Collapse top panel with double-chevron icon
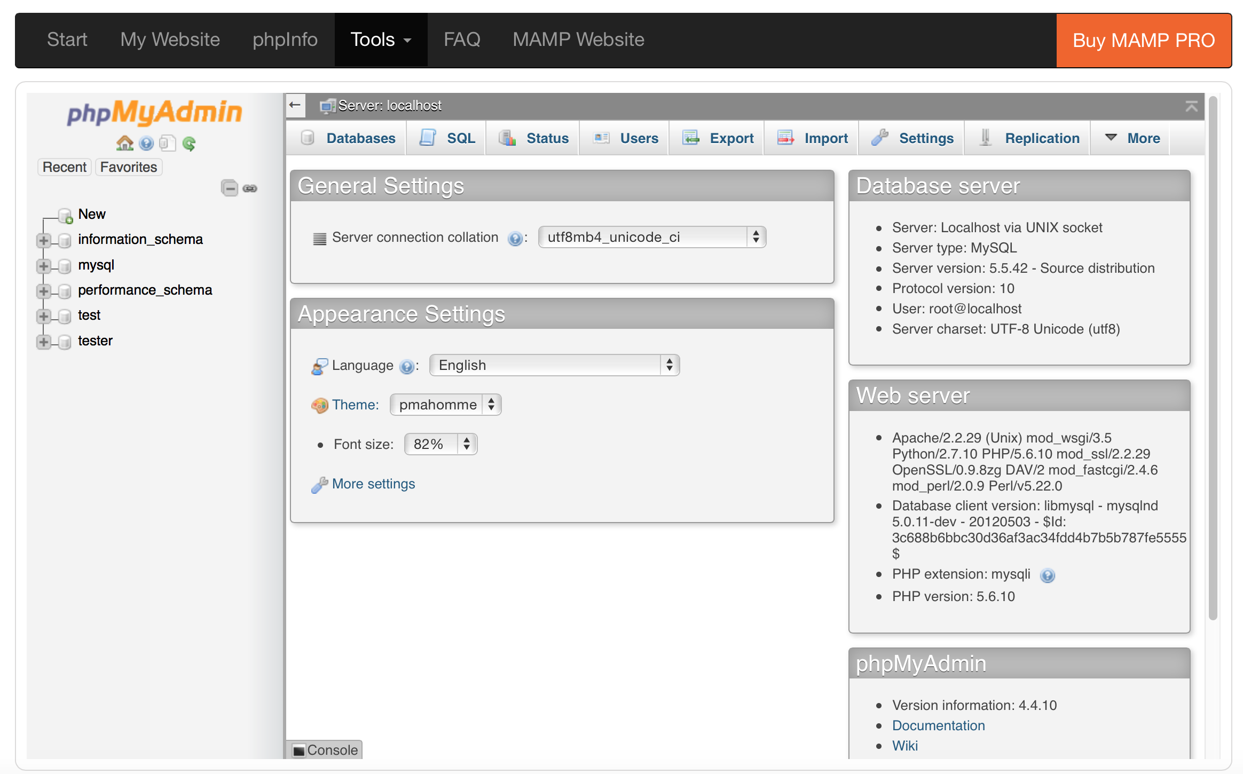Screen dimensions: 1243x774 1191,106
